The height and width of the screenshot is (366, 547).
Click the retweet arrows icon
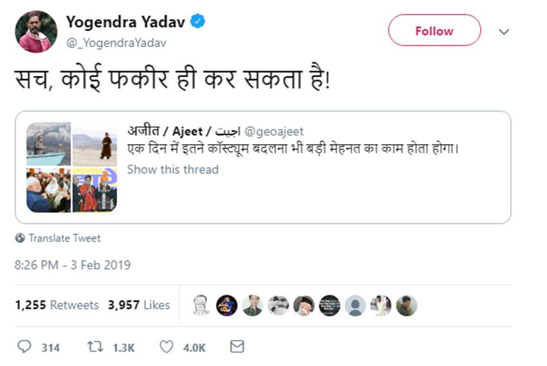click(95, 347)
